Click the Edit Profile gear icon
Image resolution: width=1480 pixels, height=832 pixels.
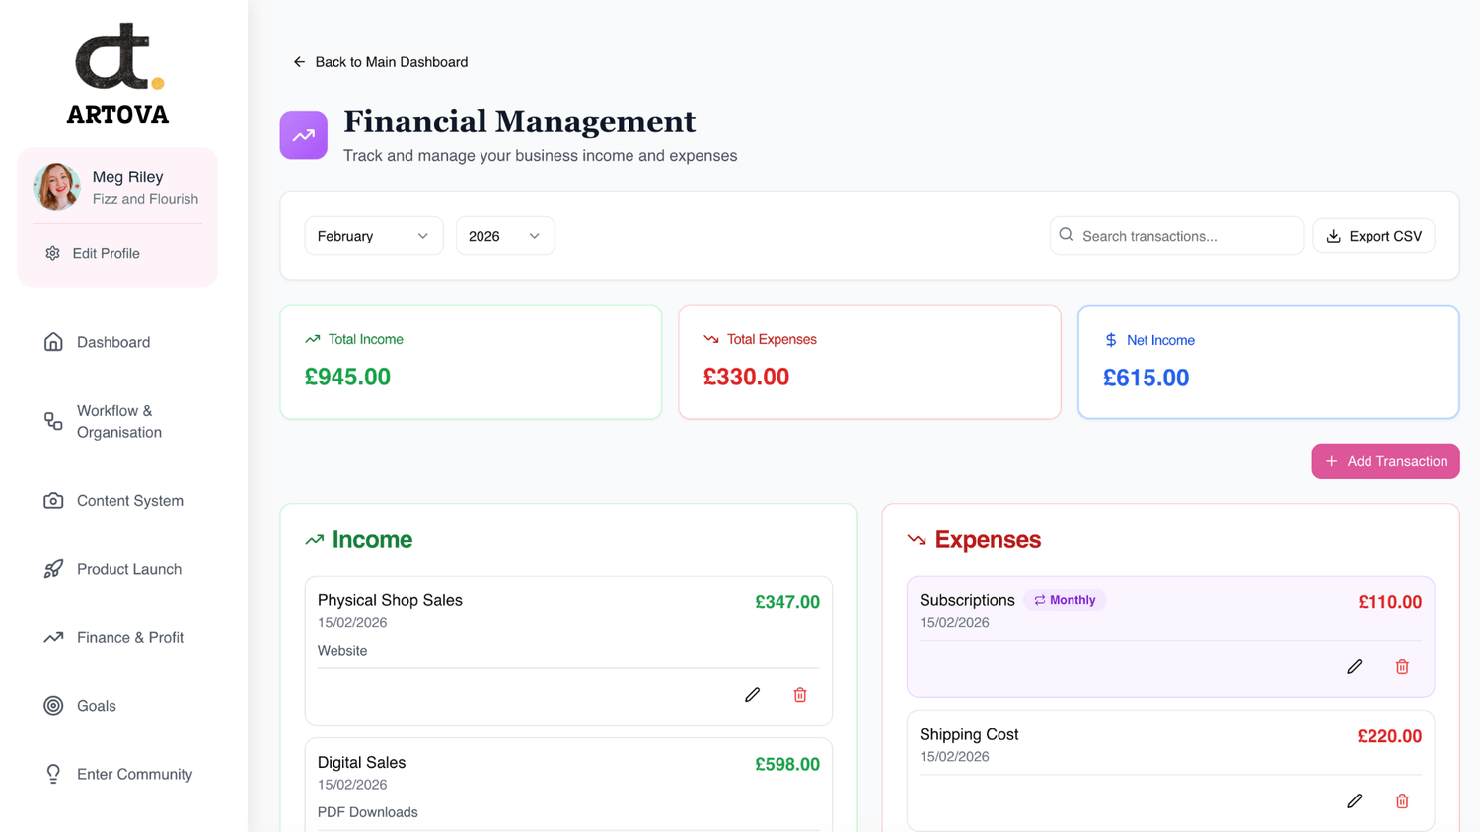52,253
